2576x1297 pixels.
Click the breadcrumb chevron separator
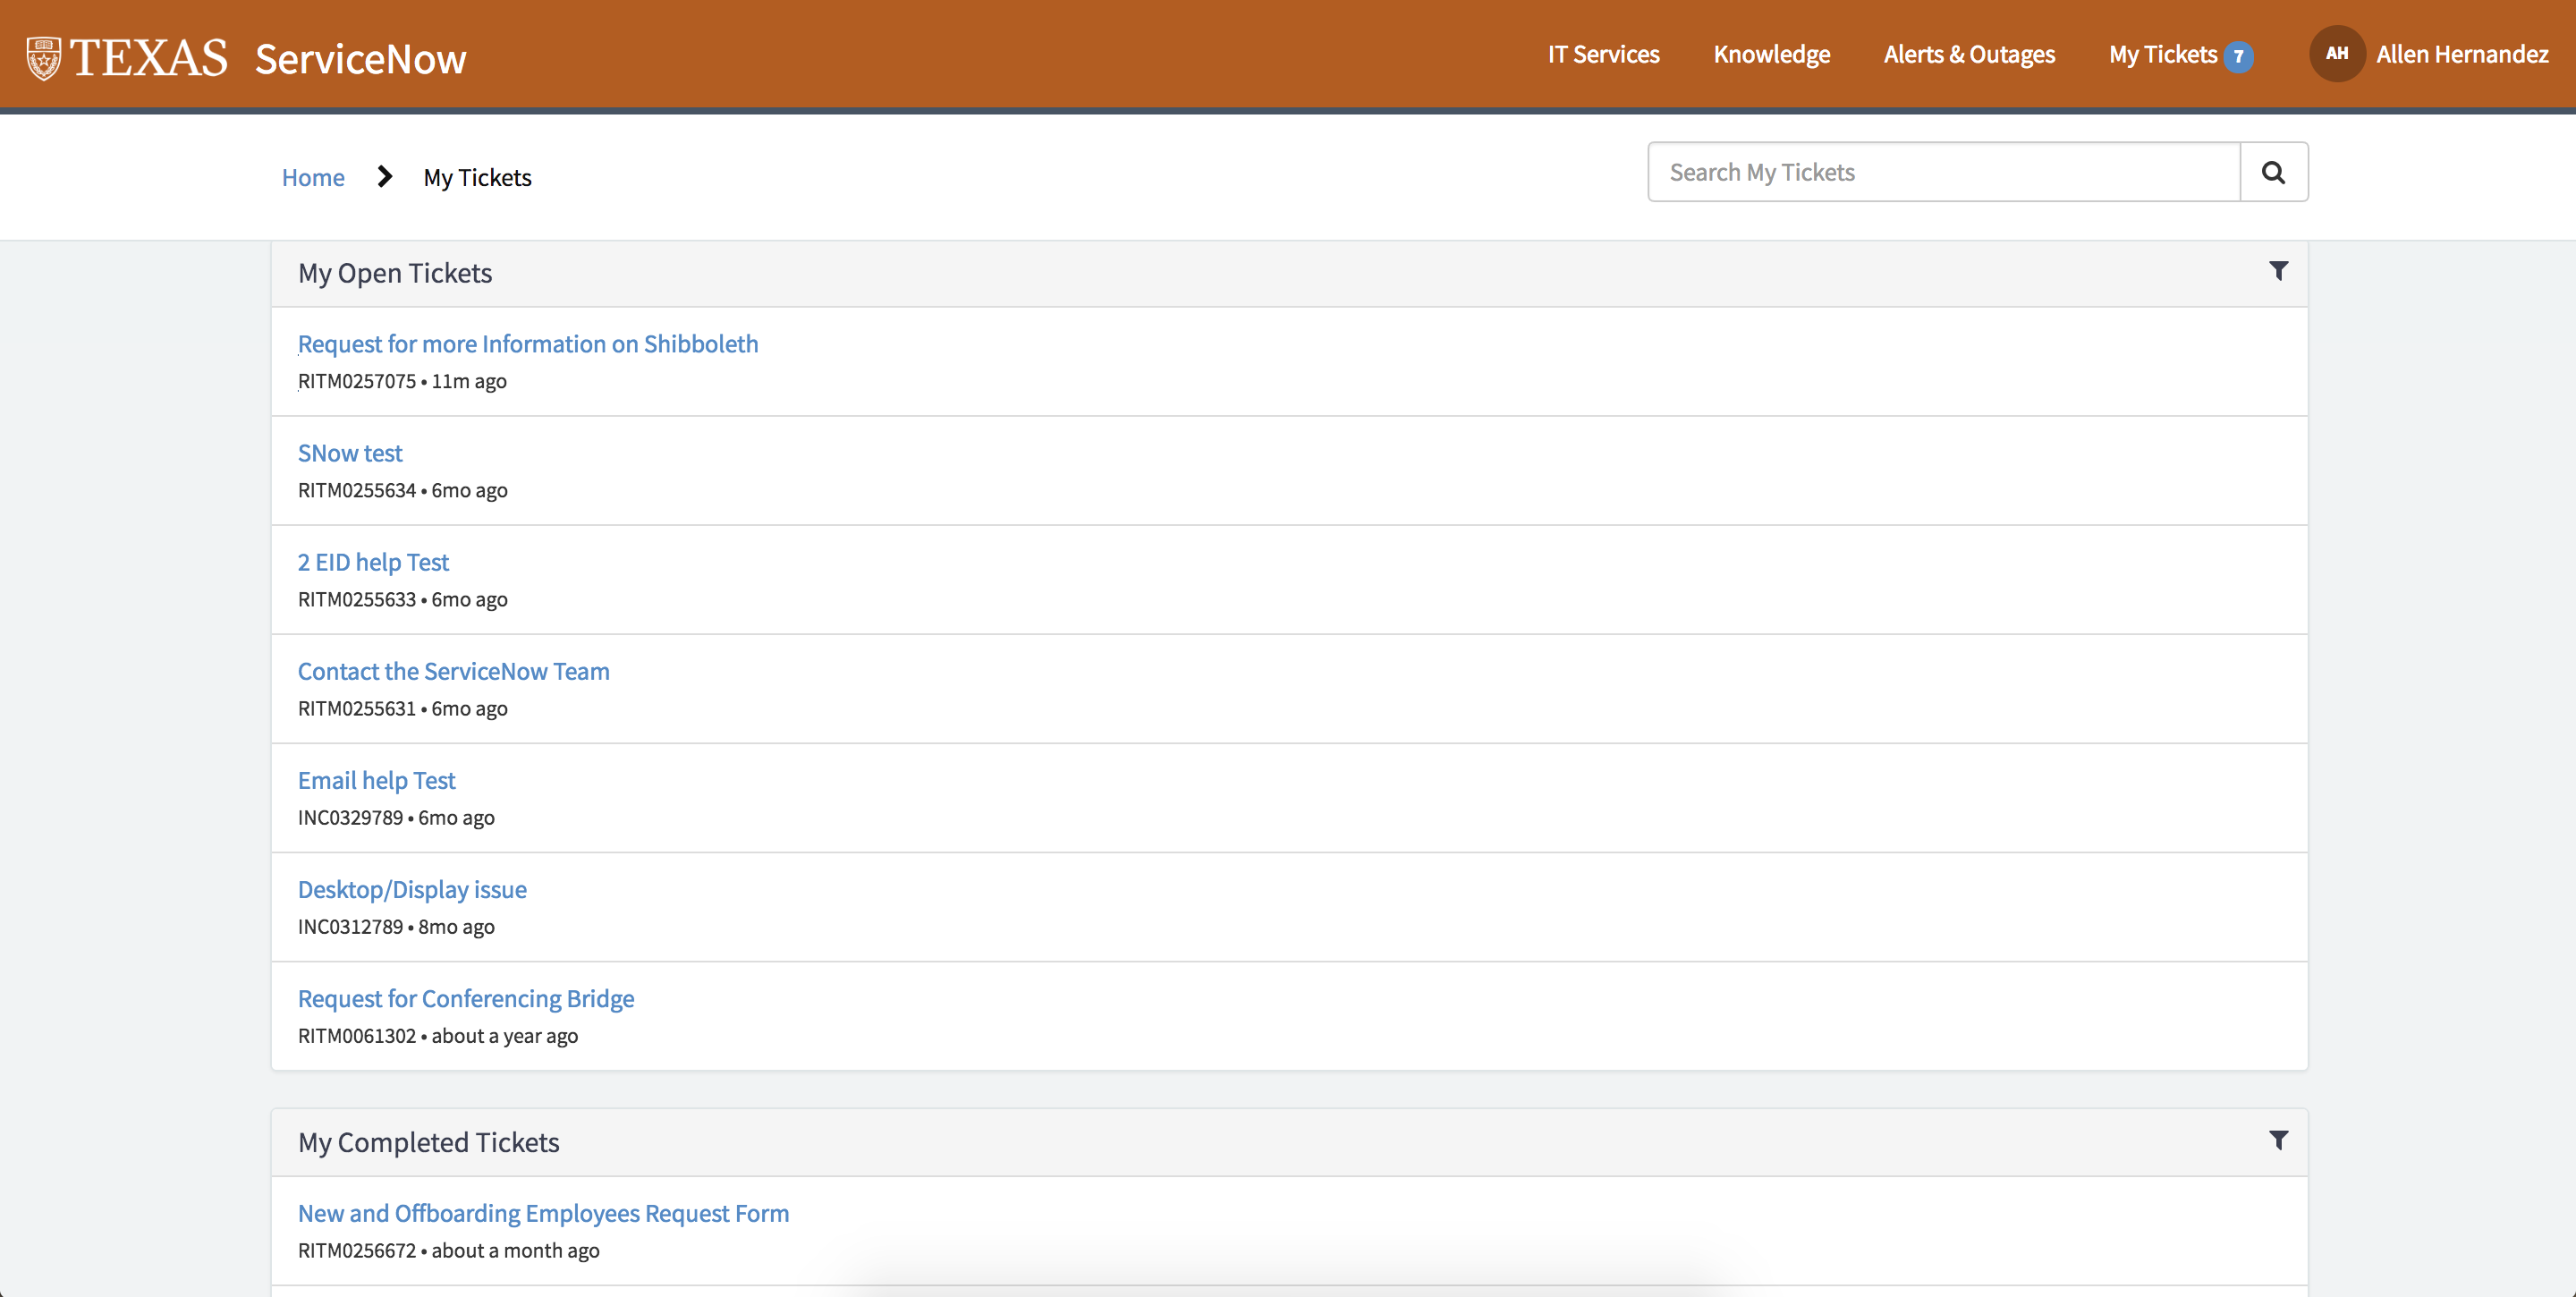(x=384, y=177)
